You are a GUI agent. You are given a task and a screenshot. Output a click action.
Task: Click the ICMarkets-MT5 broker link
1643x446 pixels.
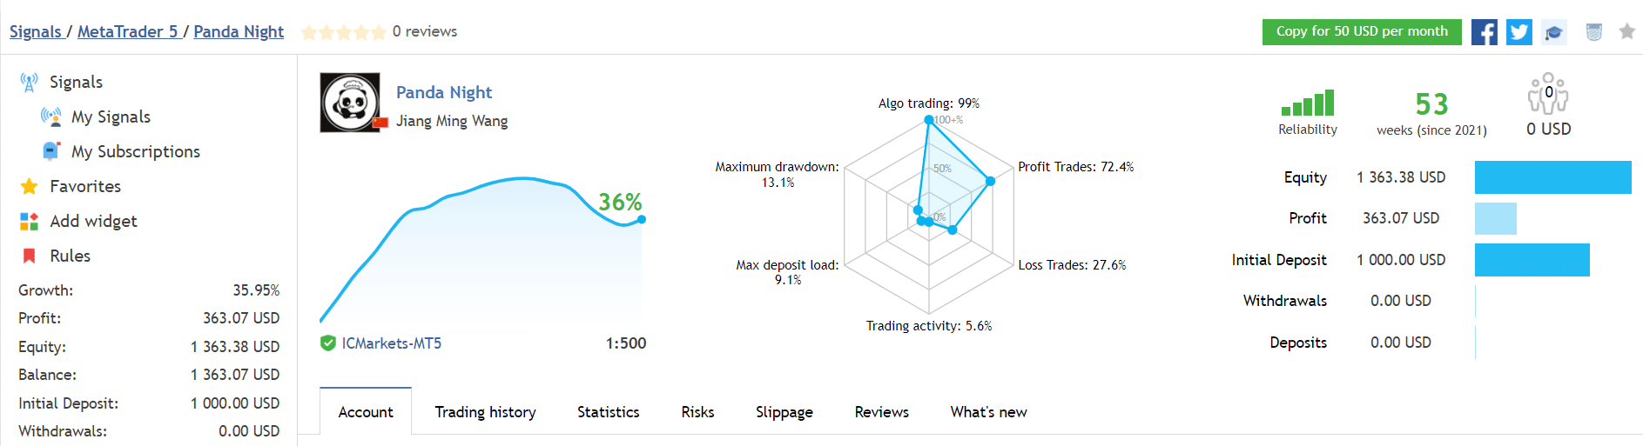(x=391, y=343)
